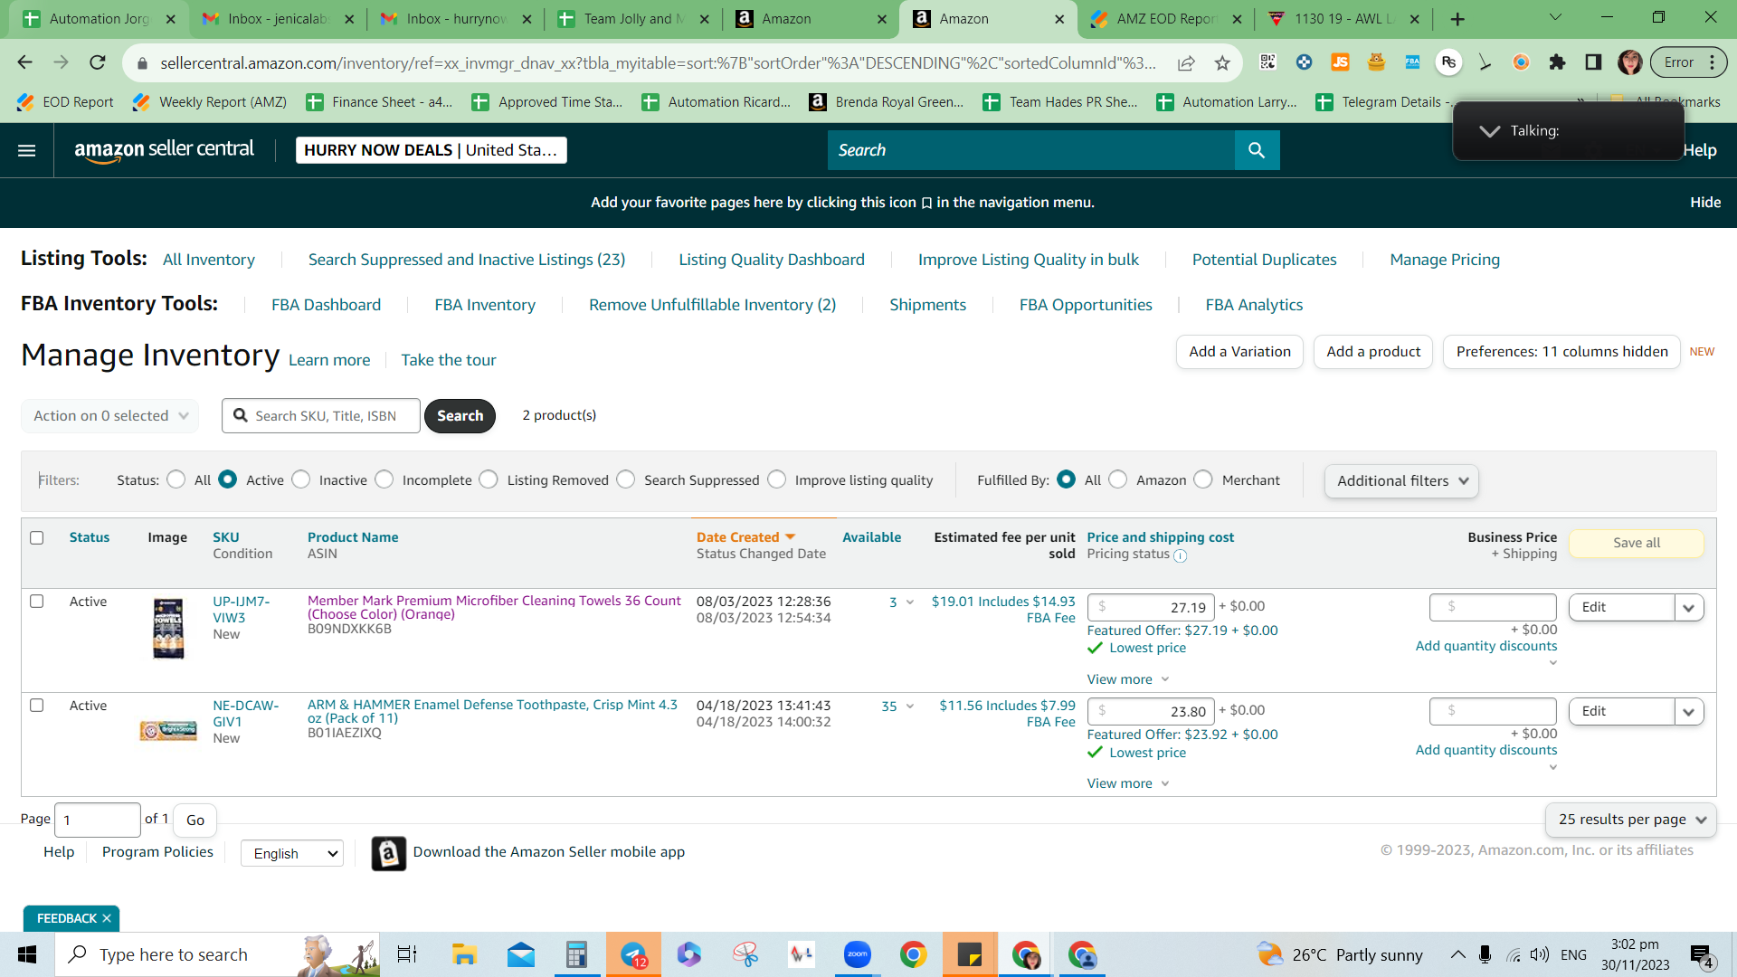1737x977 pixels.
Task: Open the Seller Central hamburger menu
Action: (27, 150)
